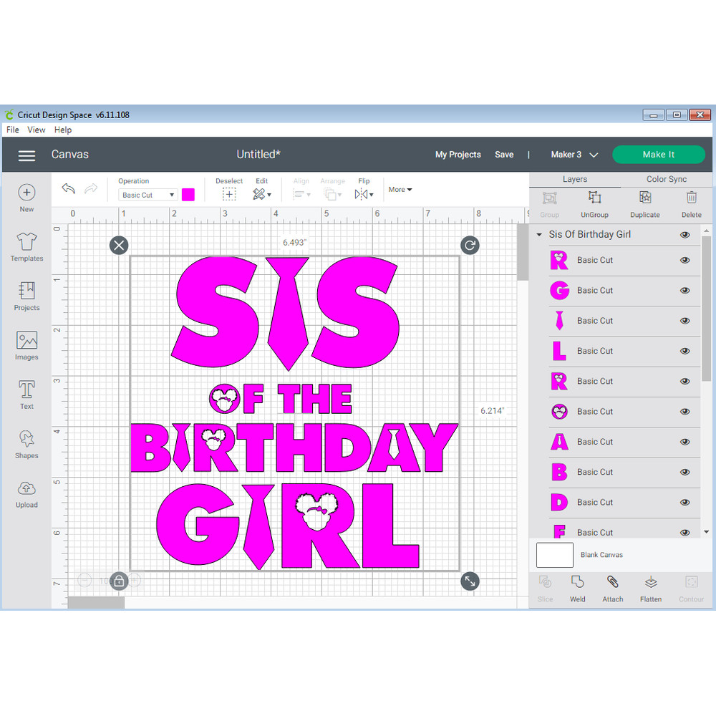716x716 pixels.
Task: Click the Attach icon
Action: [612, 589]
